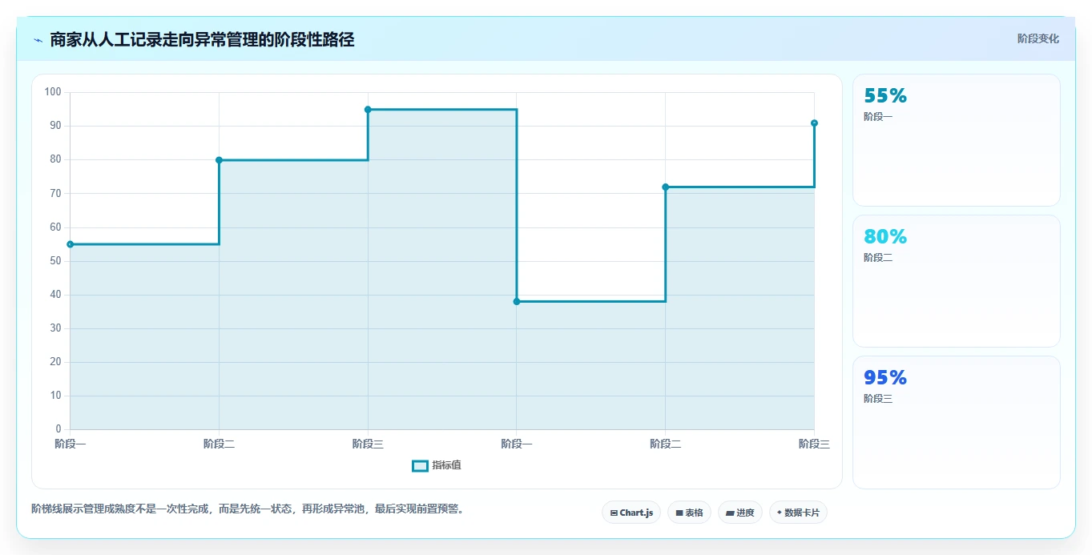
Task: Click the lightning icon beside the title
Action: tap(38, 40)
